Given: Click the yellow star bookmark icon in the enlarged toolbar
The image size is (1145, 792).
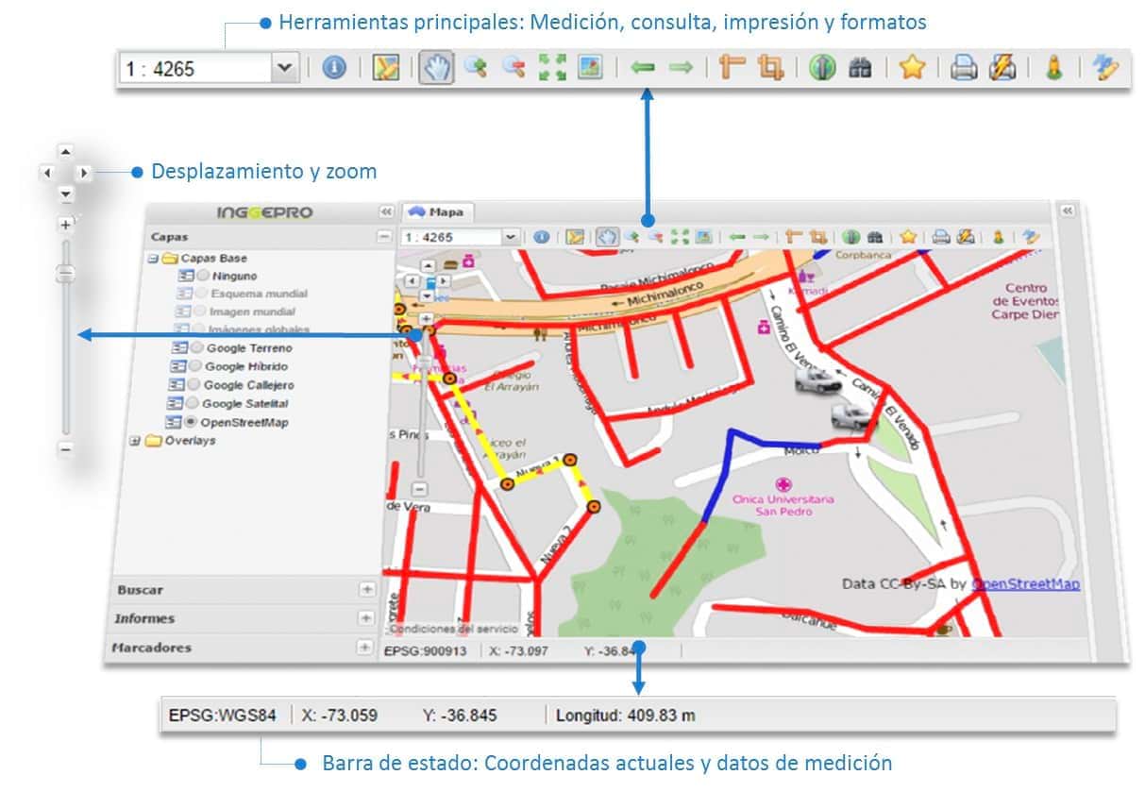Looking at the screenshot, I should (x=911, y=68).
